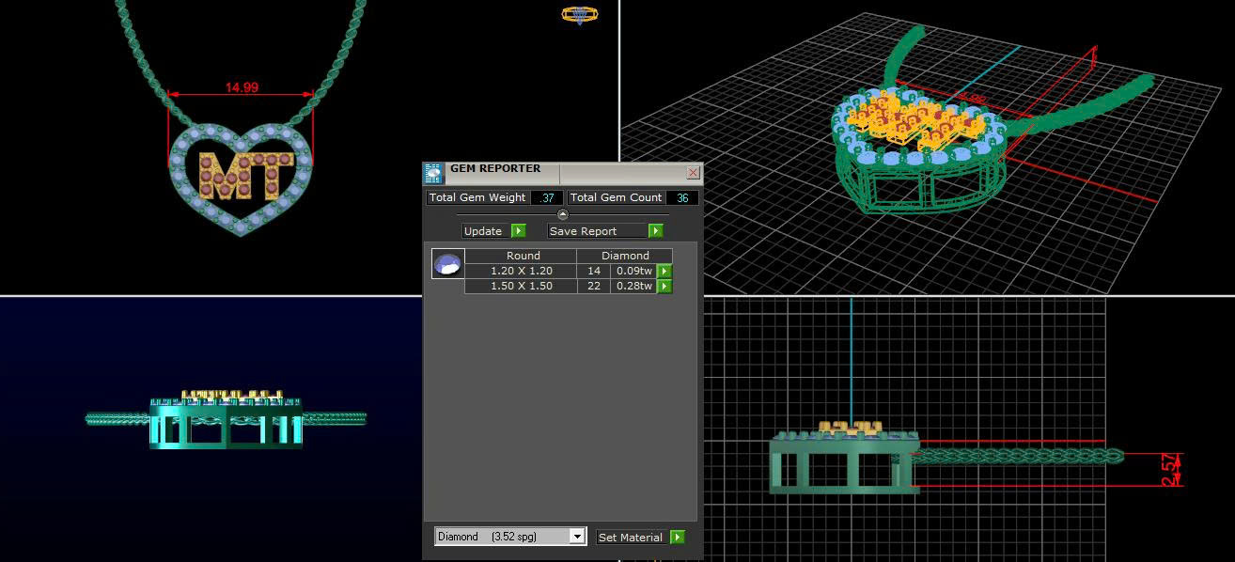
Task: Click the 0.09tw weight cell
Action: pyautogui.click(x=634, y=271)
